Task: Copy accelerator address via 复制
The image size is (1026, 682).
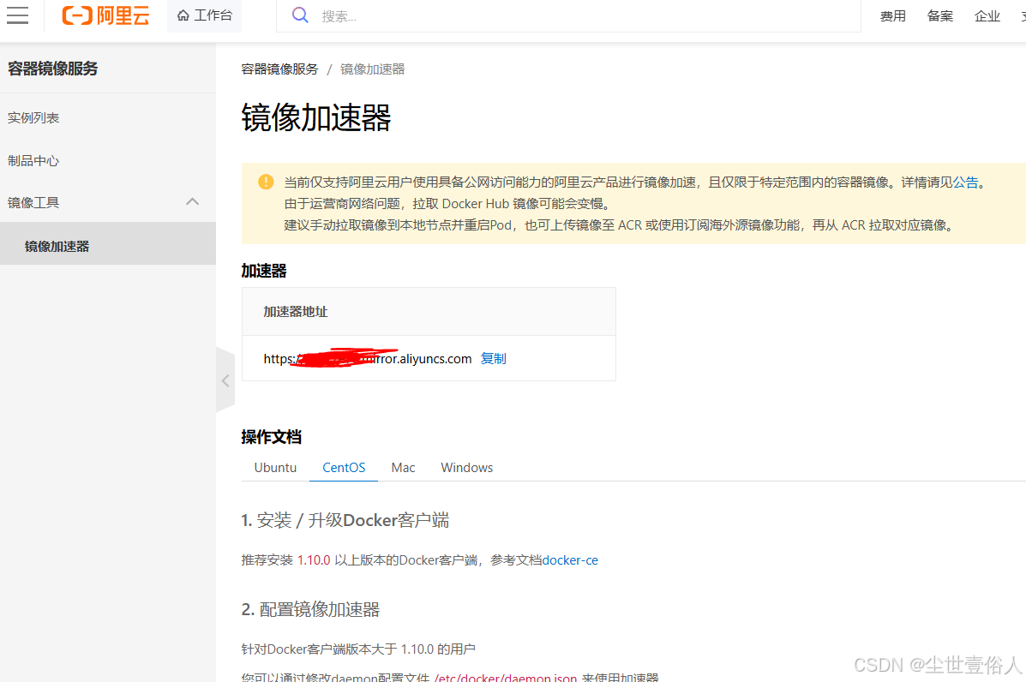Action: click(494, 358)
